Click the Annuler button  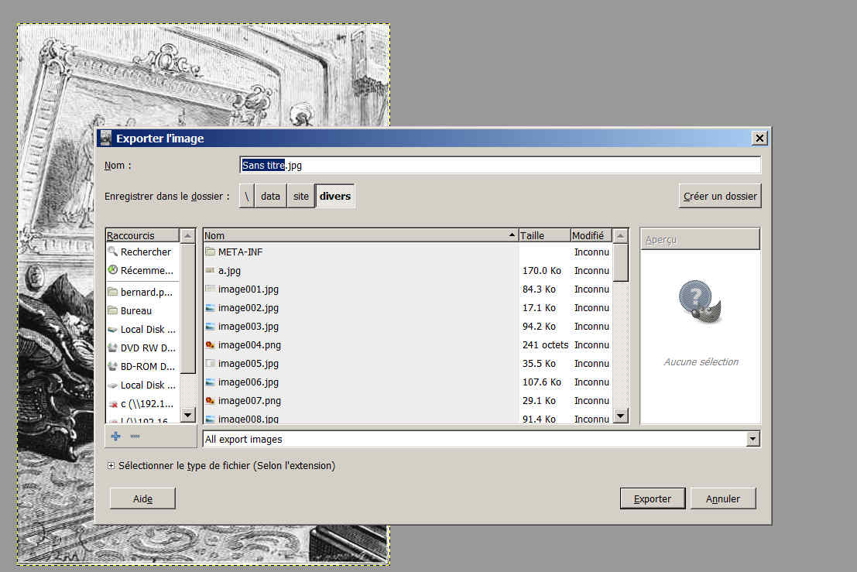[722, 498]
